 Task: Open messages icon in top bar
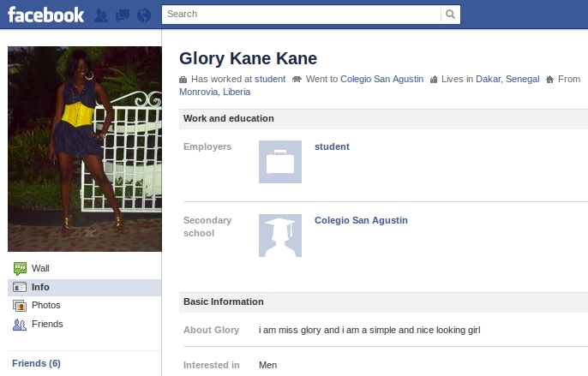122,15
